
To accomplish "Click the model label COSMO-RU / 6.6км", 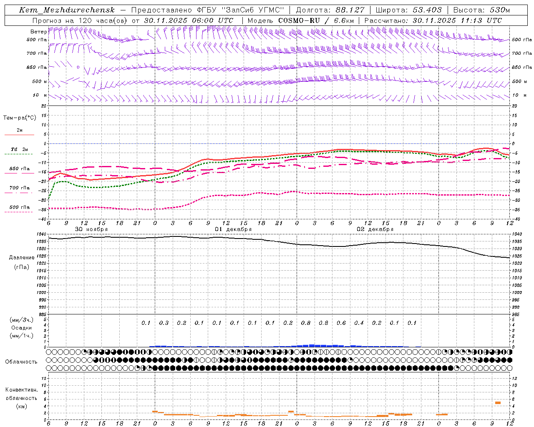I will pyautogui.click(x=316, y=20).
